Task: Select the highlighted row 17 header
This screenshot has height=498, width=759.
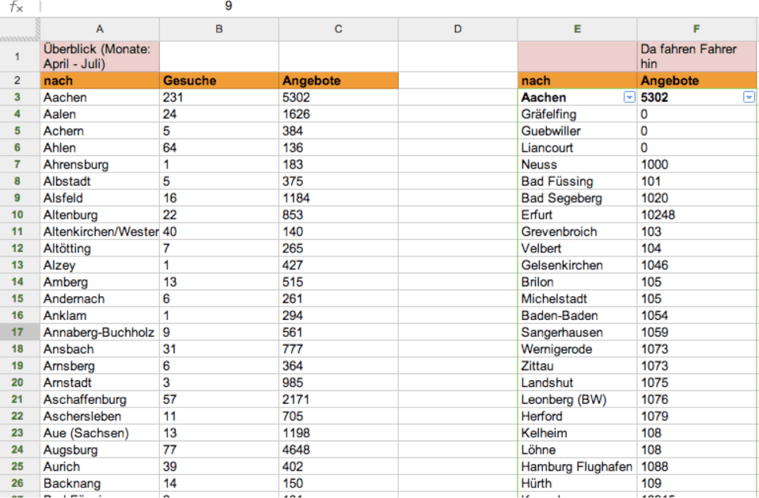Action: 19,333
